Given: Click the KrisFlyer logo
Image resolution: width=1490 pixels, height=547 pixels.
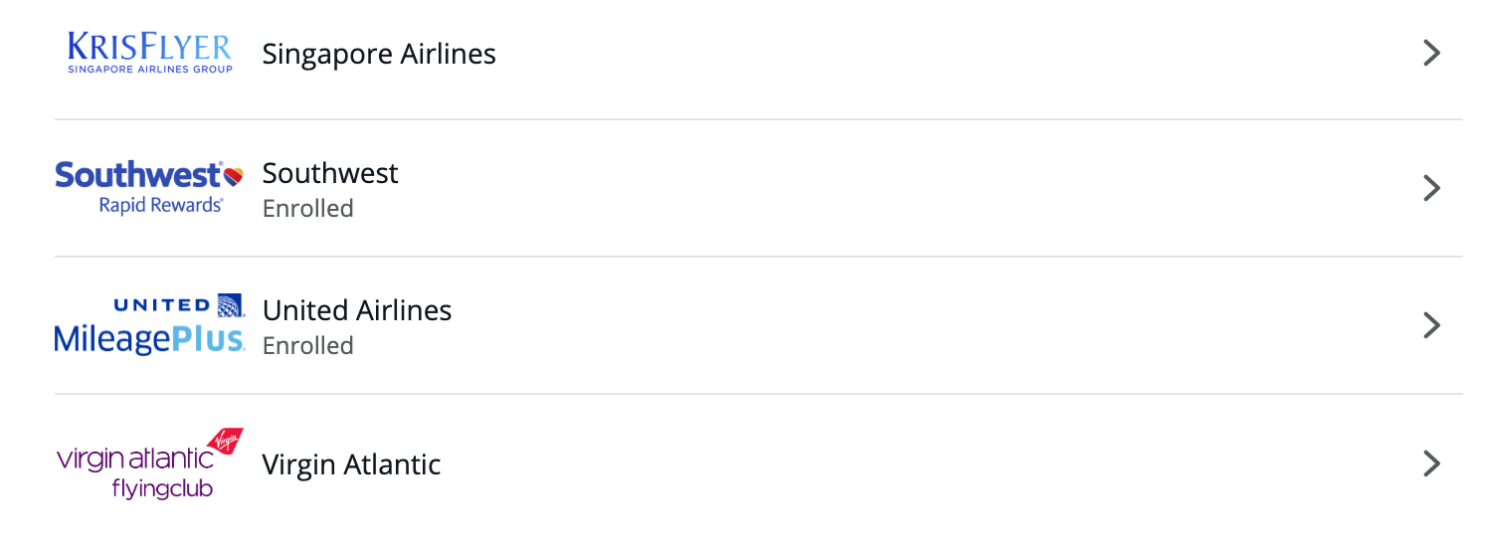Looking at the screenshot, I should coord(149,53).
